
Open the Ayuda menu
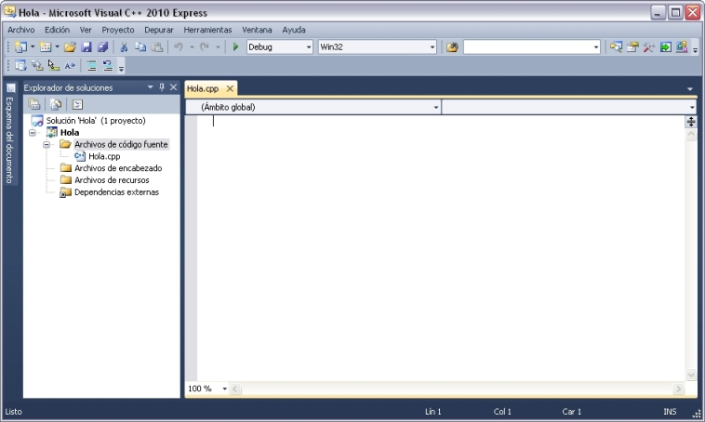click(294, 30)
